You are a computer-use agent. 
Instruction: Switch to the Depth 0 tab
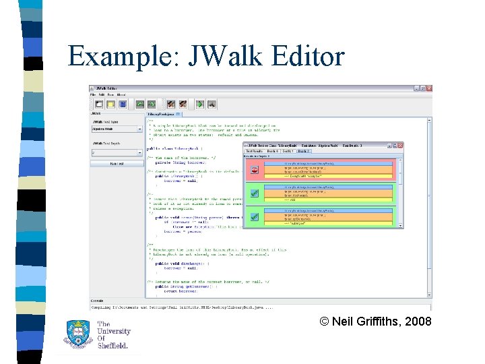coord(273,151)
